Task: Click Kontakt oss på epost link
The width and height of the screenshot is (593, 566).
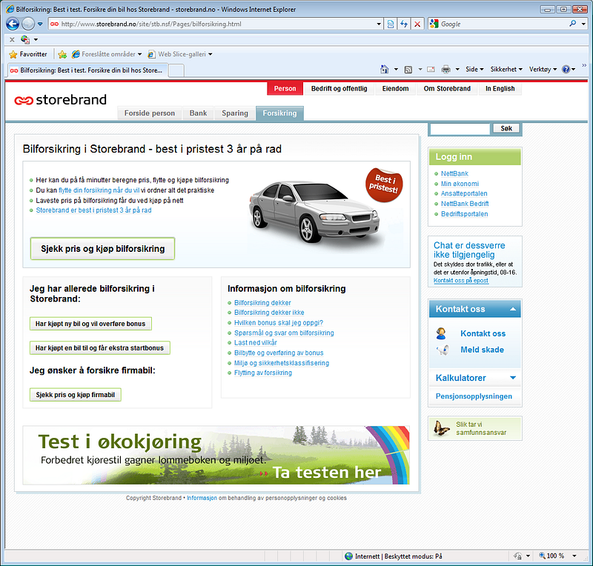Action: (x=460, y=281)
